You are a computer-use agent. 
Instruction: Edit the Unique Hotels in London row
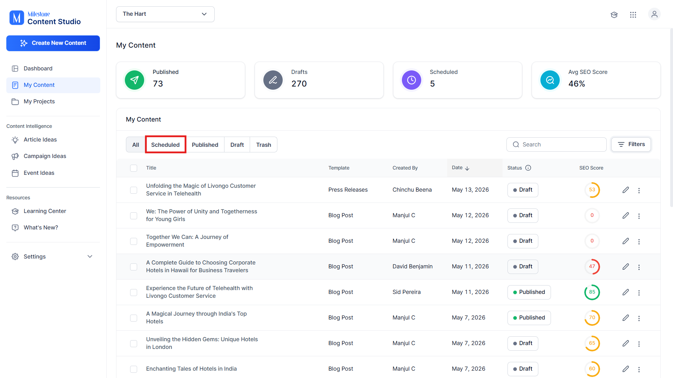coord(626,343)
